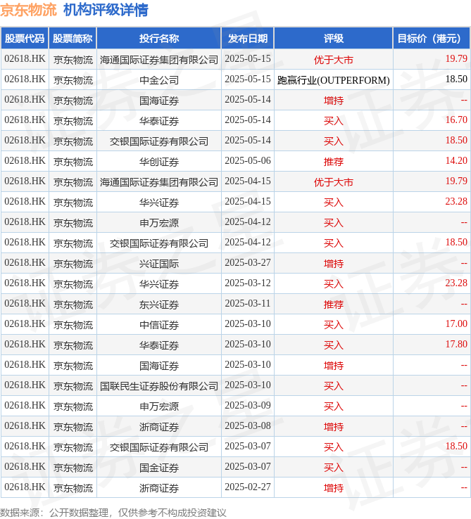Click 浙商证券 in the 2025-03-08 row

tap(159, 427)
